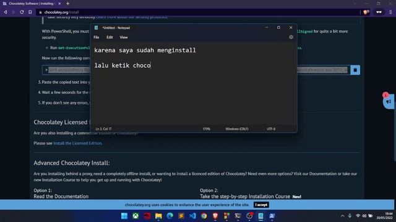396x222 pixels.
Task: Open the File menu in Notepad
Action: (x=97, y=37)
